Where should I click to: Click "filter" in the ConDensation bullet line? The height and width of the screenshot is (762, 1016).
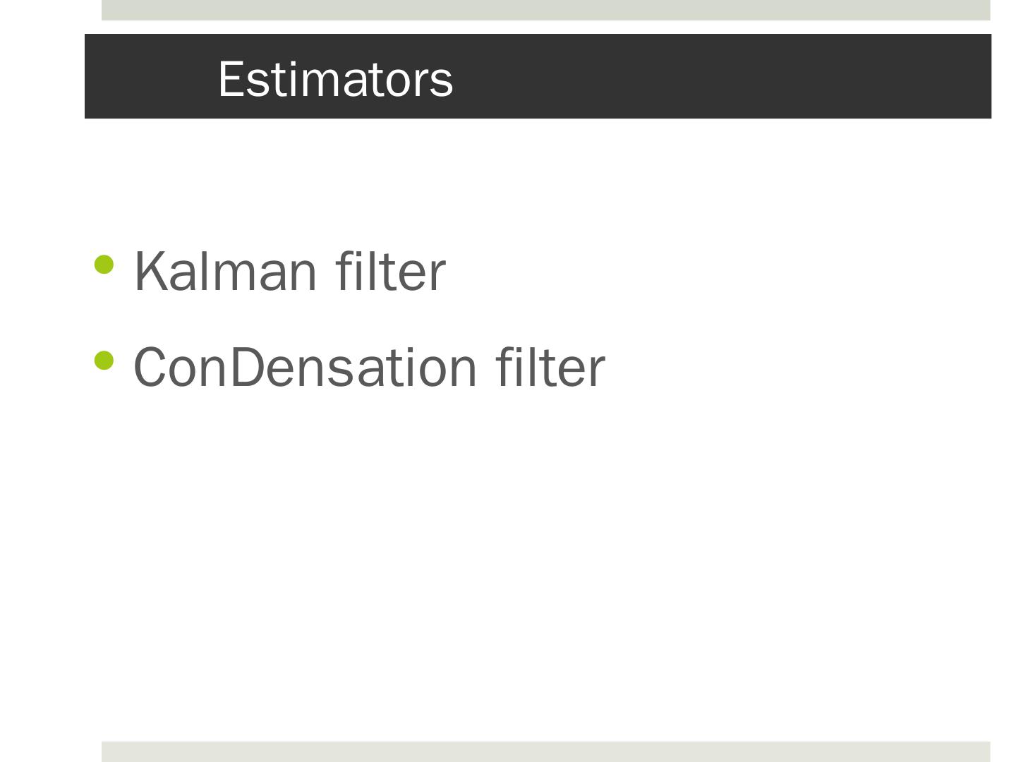[x=550, y=367]
